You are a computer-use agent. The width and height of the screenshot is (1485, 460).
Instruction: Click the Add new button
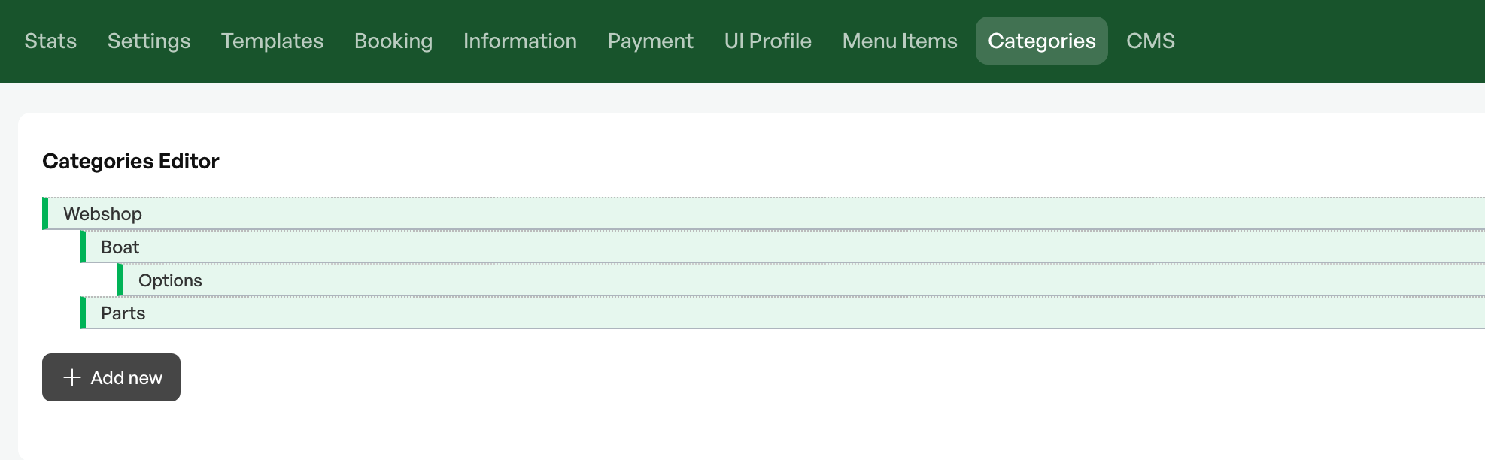(x=111, y=377)
